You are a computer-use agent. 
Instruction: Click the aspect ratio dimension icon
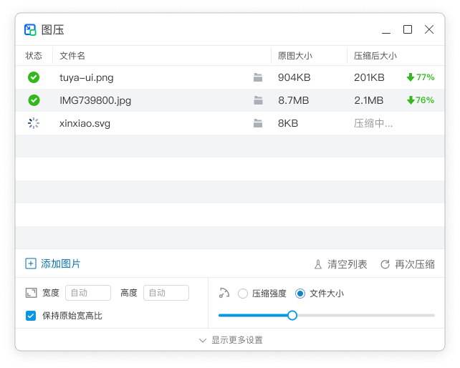click(31, 293)
